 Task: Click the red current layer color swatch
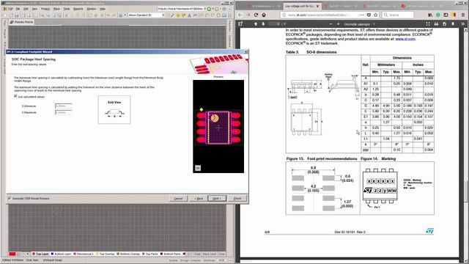pyautogui.click(x=12, y=254)
